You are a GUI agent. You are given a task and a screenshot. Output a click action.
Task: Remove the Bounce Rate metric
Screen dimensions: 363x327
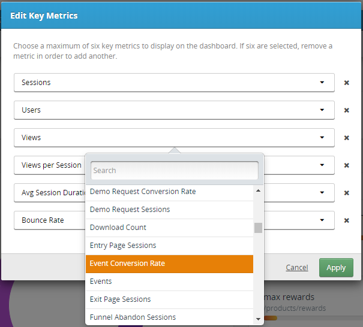click(x=346, y=220)
